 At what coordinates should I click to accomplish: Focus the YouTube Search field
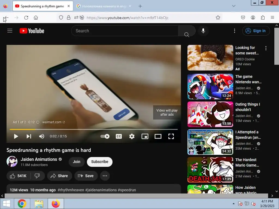[125, 31]
